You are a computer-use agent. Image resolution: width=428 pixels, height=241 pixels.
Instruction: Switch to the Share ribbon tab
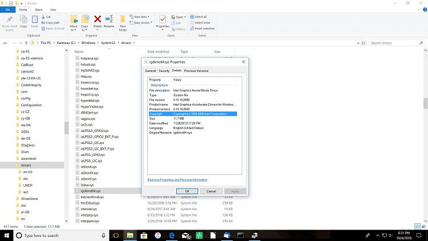pos(38,10)
